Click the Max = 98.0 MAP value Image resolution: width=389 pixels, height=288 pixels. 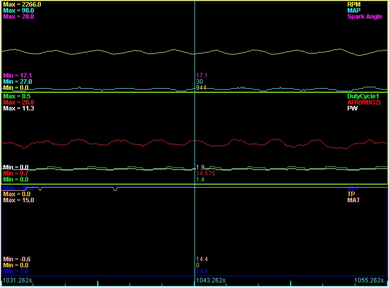coord(19,10)
